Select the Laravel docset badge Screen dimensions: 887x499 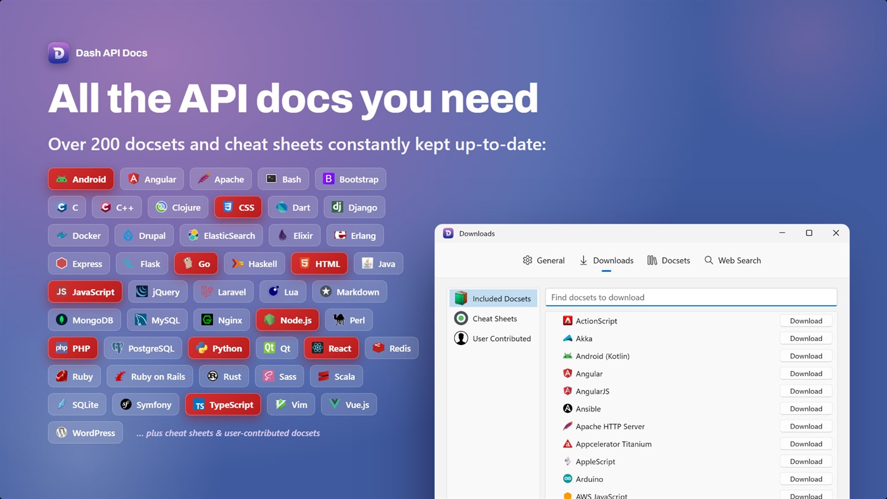224,292
